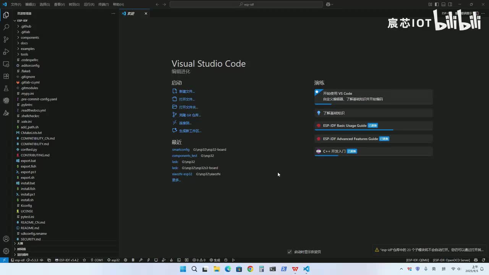Open the Accounts menu icon
Screen dimensions: 489x275
click(x=6, y=239)
